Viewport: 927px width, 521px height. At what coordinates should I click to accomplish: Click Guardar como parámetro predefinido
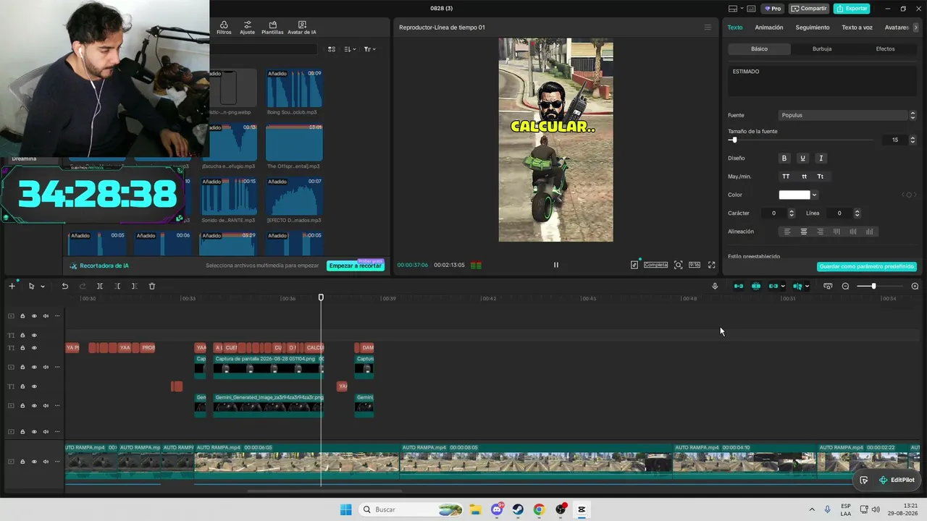point(867,266)
